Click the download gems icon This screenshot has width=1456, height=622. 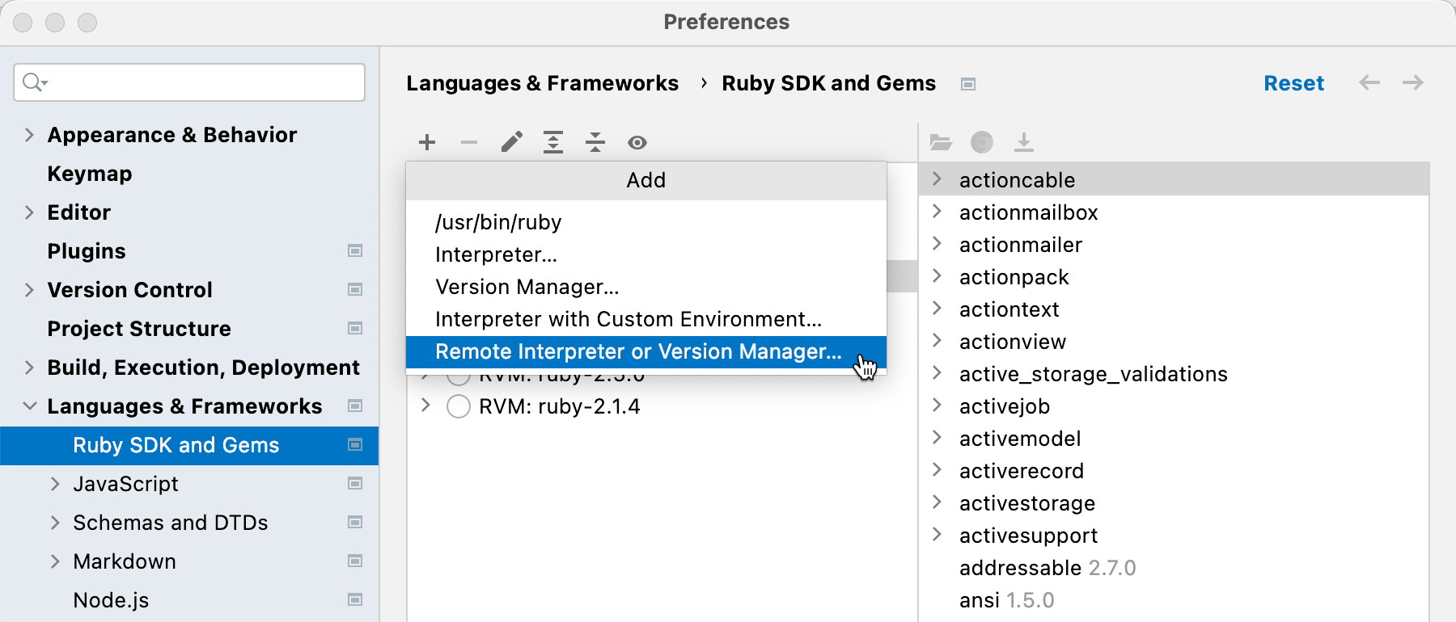tap(1024, 143)
